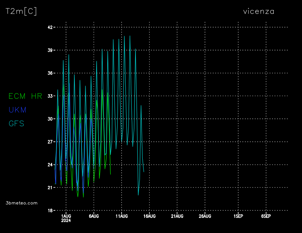The height and width of the screenshot is (233, 302).
Task: Select the UKM legend entry
Action: coord(17,110)
